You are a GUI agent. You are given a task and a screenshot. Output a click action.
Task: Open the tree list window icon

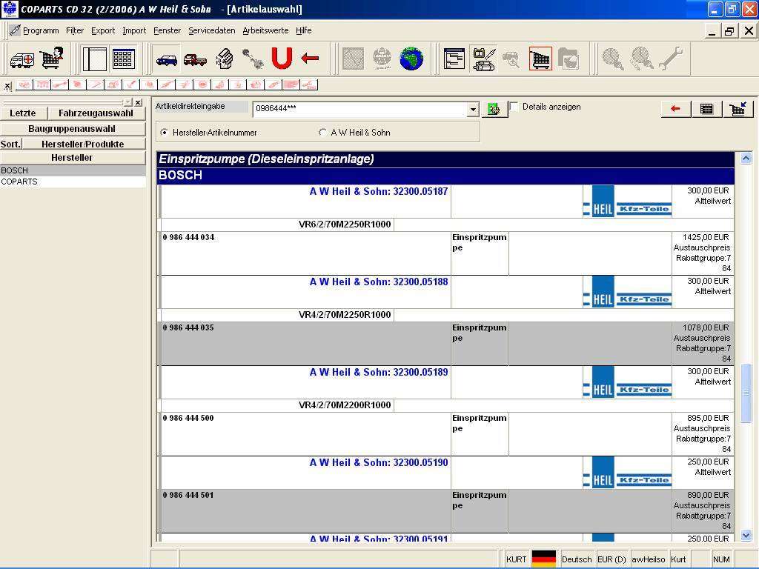pyautogui.click(x=454, y=59)
